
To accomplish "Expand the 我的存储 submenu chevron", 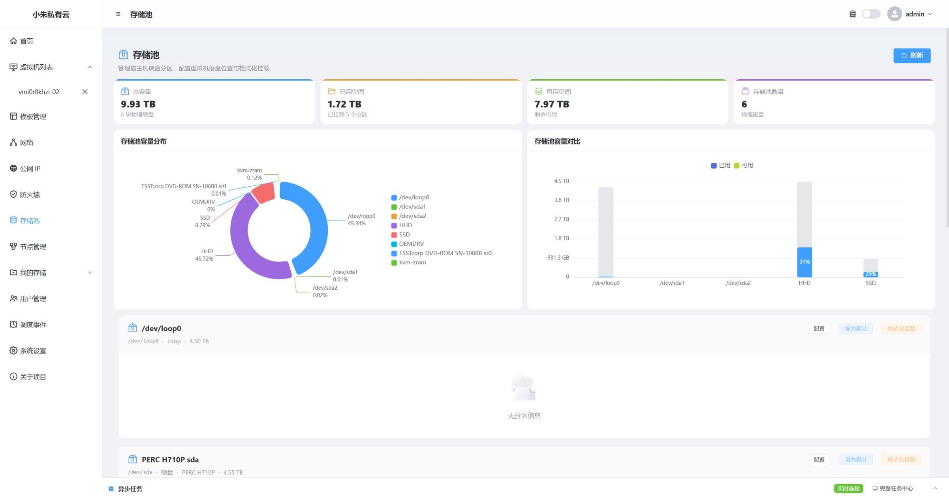I will coord(90,273).
